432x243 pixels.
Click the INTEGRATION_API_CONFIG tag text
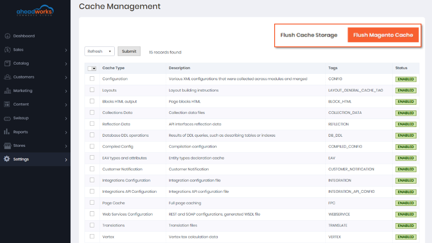pyautogui.click(x=351, y=192)
